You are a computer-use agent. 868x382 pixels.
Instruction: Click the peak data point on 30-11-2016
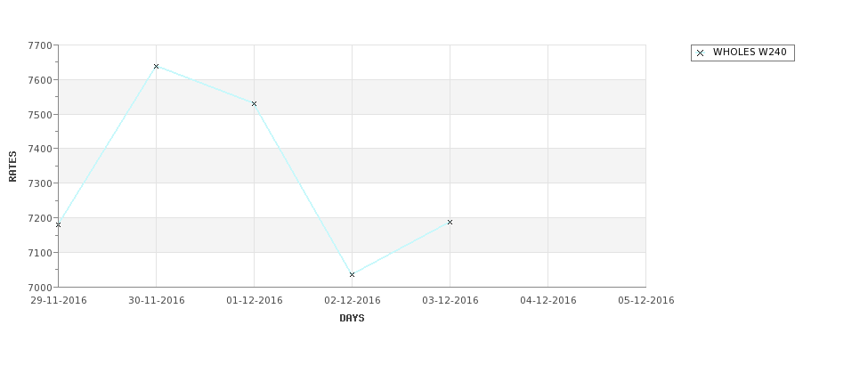[156, 67]
